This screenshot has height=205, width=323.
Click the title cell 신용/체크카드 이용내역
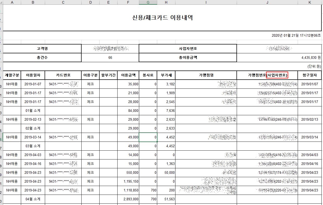pos(162,18)
